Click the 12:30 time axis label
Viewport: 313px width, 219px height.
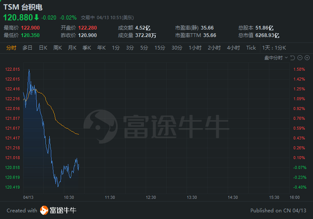[151, 197]
